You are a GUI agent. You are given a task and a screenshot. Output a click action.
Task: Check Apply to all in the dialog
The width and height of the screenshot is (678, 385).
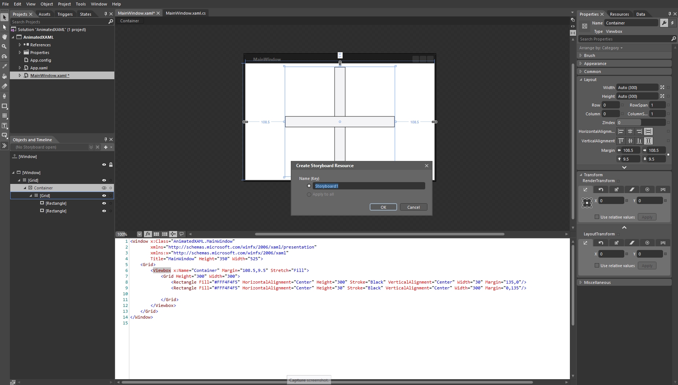(x=309, y=194)
